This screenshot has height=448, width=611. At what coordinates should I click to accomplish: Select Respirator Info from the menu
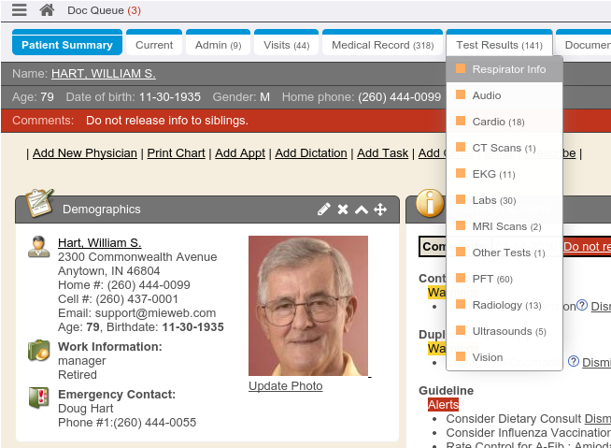pos(508,69)
